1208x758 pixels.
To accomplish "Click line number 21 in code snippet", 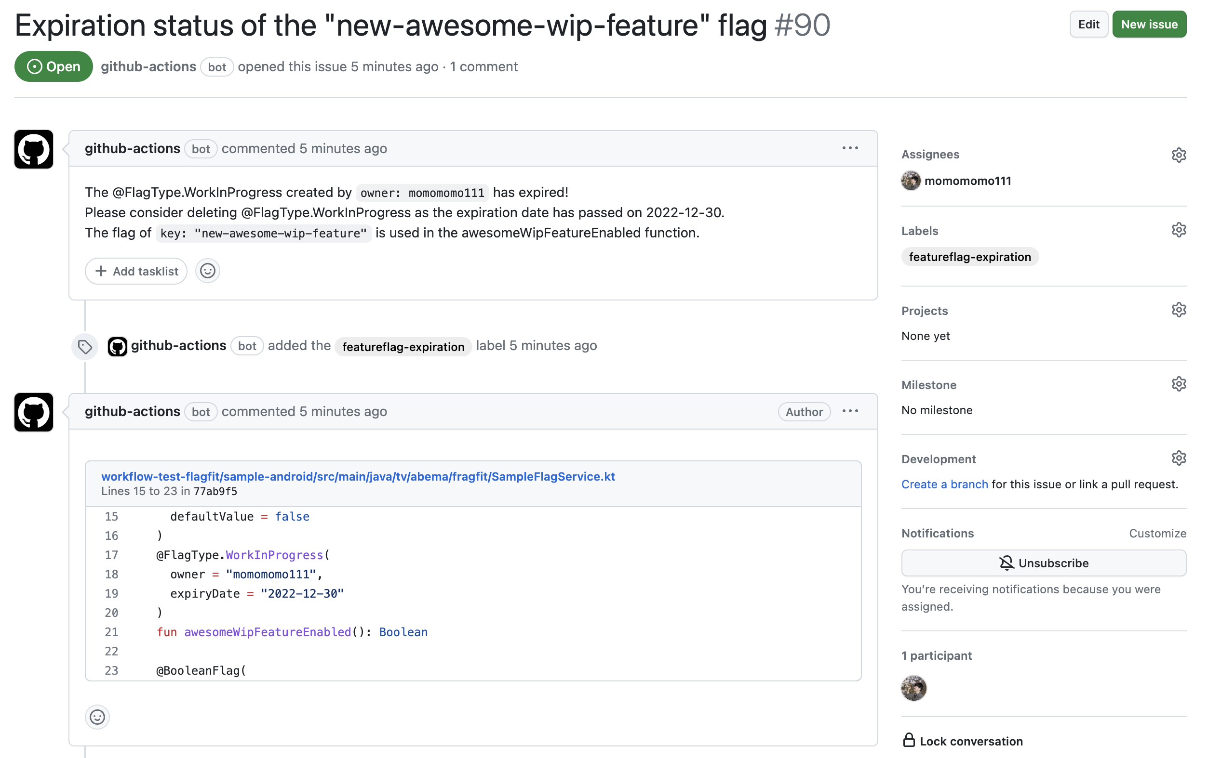I will 111,632.
